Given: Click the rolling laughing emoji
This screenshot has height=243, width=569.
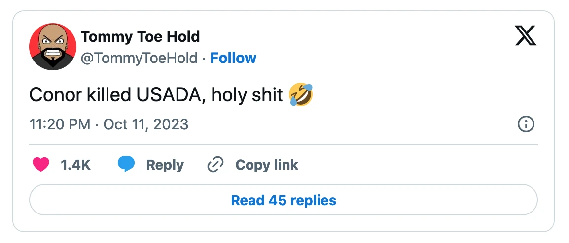Looking at the screenshot, I should (301, 95).
